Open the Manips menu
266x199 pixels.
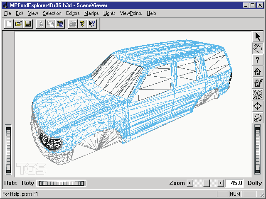[91, 13]
